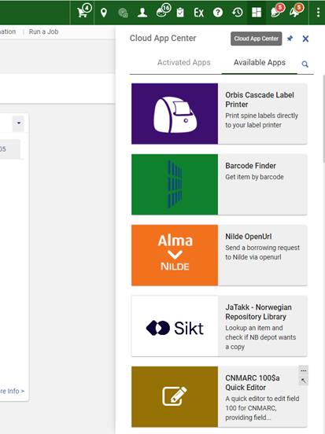Open the help question mark icon
Screen dimensions: 325x434
point(218,13)
